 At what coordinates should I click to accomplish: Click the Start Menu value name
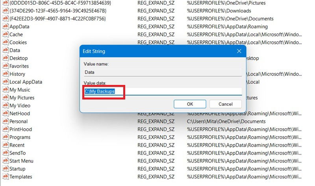click(21, 161)
